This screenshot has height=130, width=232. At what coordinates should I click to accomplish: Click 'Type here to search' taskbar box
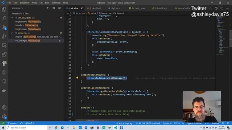[26, 127]
